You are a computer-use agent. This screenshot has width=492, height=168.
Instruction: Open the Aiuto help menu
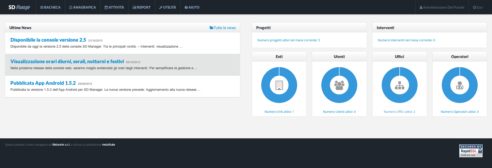click(192, 7)
